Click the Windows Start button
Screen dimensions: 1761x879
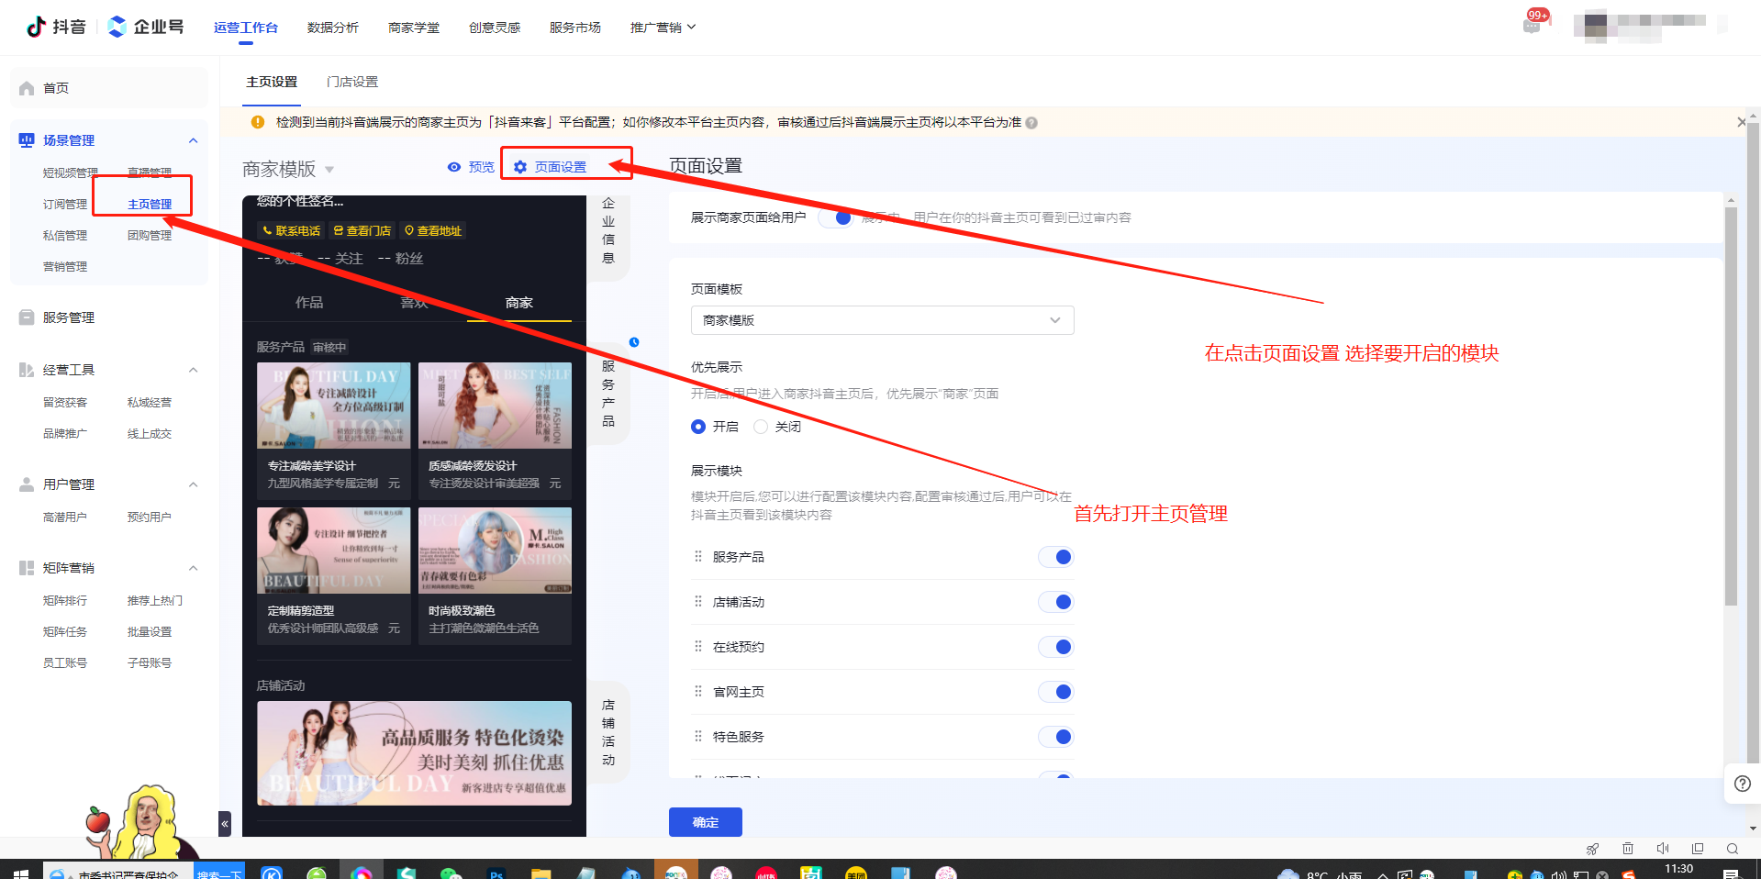point(21,873)
